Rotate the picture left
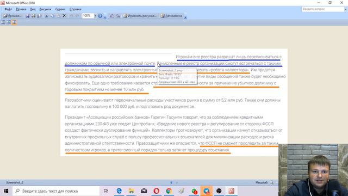The height and width of the screenshot is (196, 348). tap(112, 16)
